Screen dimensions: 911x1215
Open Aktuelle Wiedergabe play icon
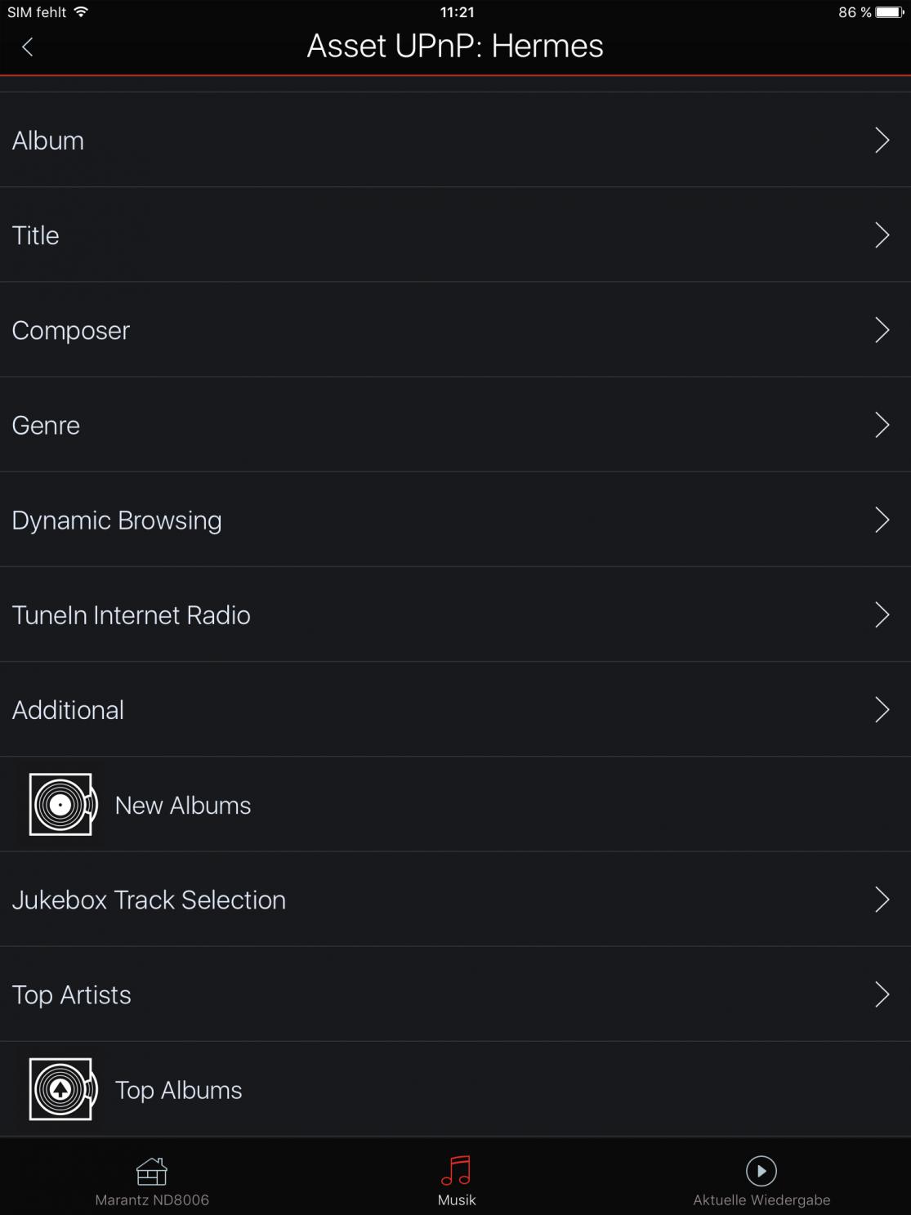tap(761, 1171)
